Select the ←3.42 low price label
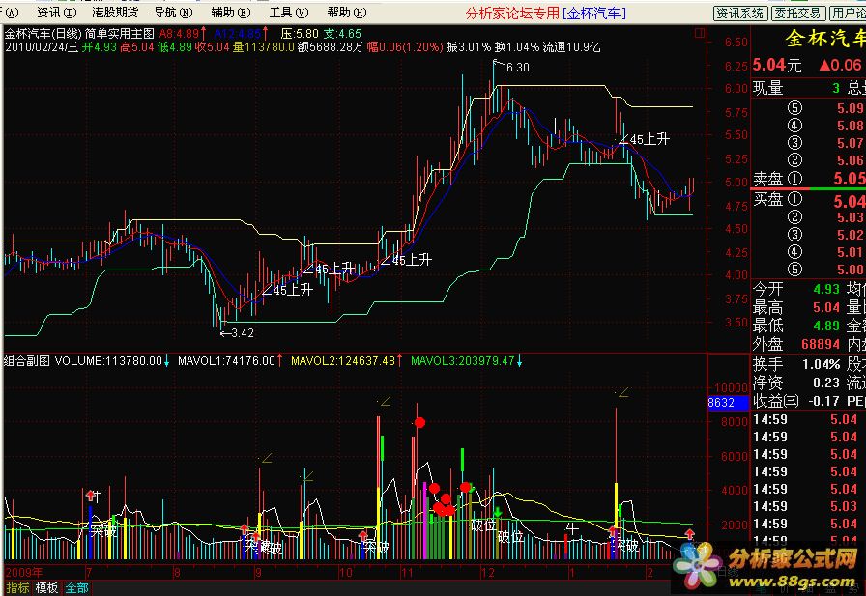The image size is (866, 596). [237, 332]
